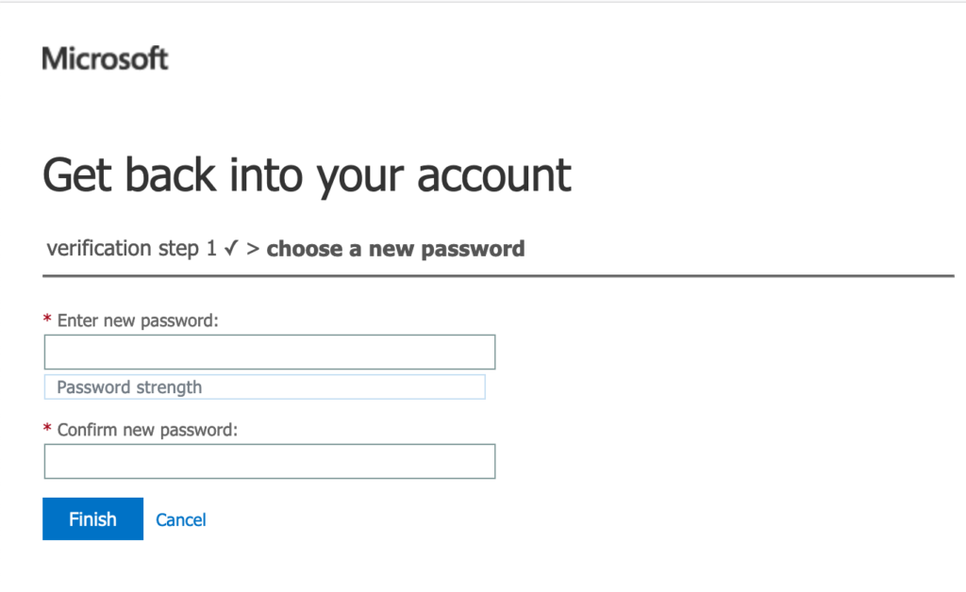Click the thin gray line atop the page
Screen dimensions: 966x592
(x=483, y=2)
